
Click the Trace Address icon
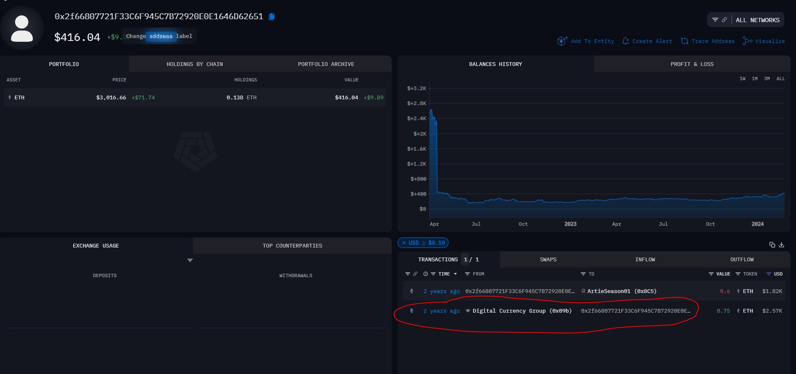point(684,41)
